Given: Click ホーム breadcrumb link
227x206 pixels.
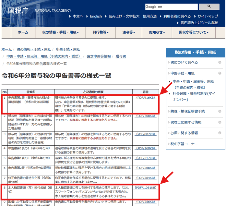Looking at the screenshot, I should (6, 49).
